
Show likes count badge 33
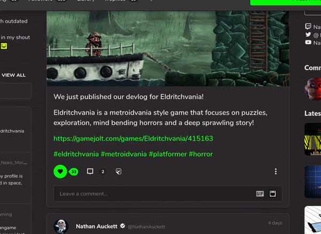tap(74, 172)
